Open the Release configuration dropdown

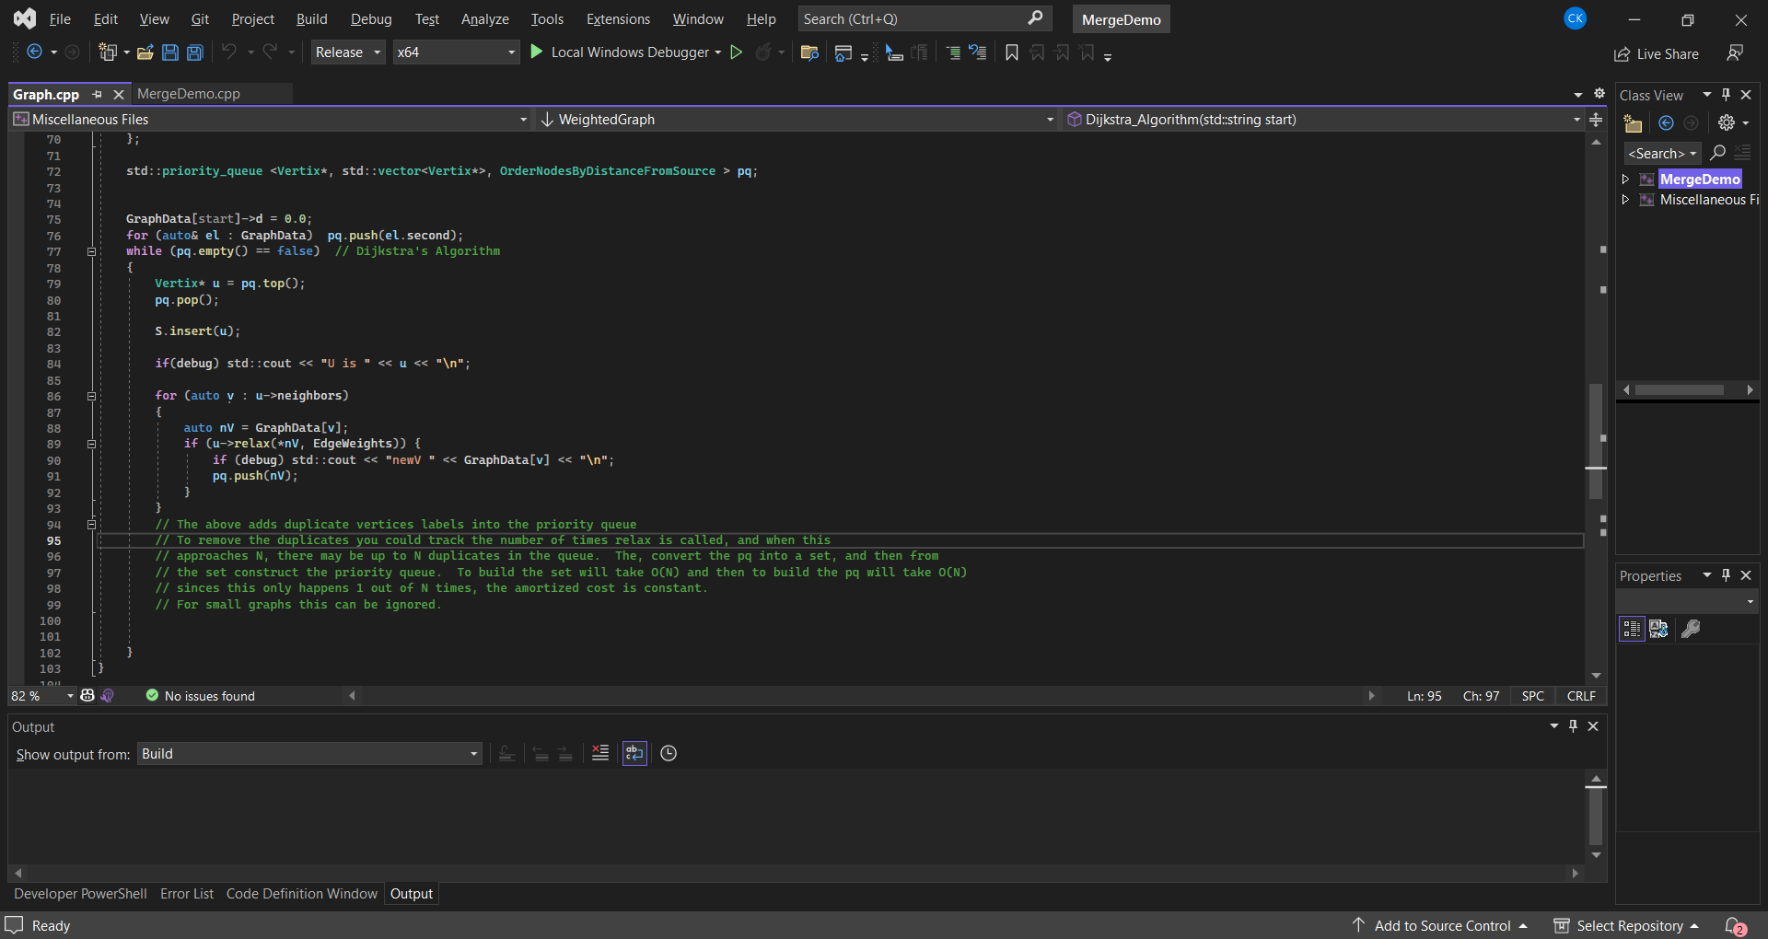tap(347, 52)
